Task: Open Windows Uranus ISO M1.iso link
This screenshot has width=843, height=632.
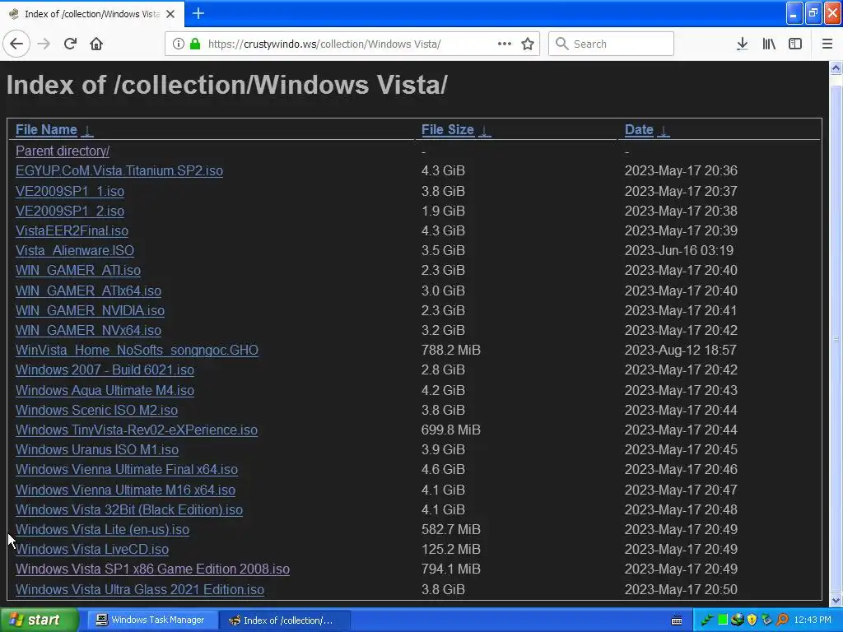Action: point(97,450)
